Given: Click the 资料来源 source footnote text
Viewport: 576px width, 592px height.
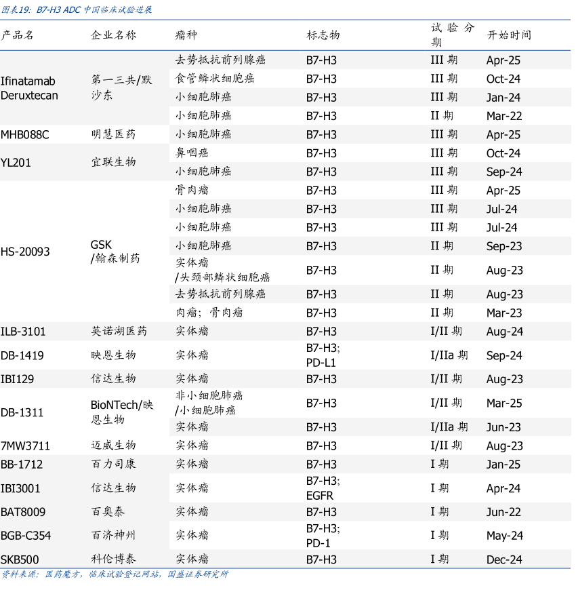Looking at the screenshot, I should coord(115,574).
